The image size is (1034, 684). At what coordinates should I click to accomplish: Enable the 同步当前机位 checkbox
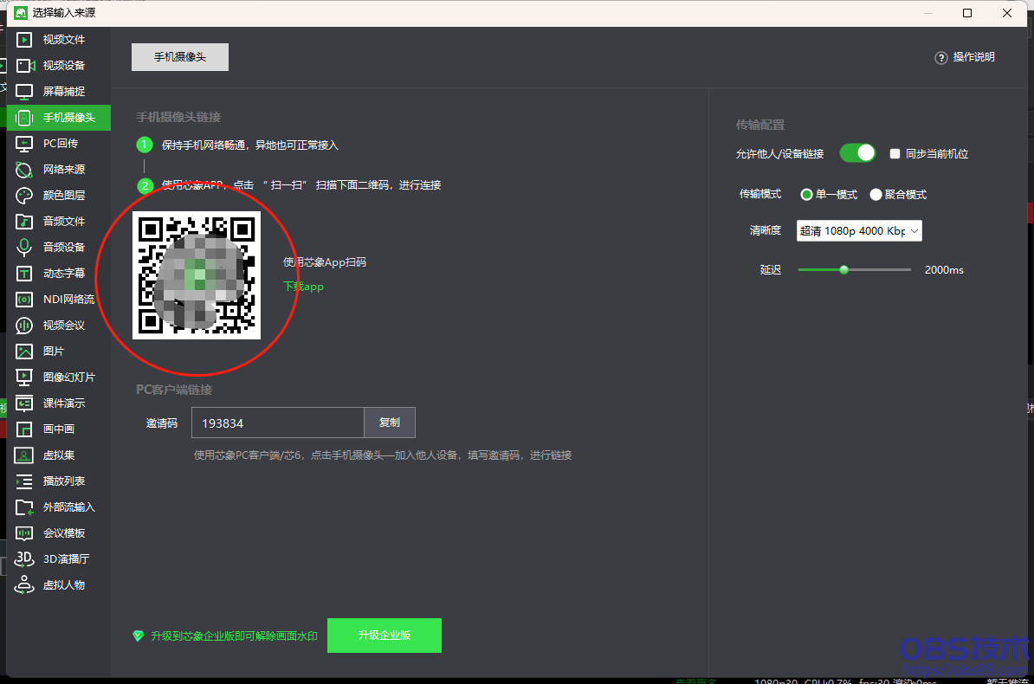895,154
